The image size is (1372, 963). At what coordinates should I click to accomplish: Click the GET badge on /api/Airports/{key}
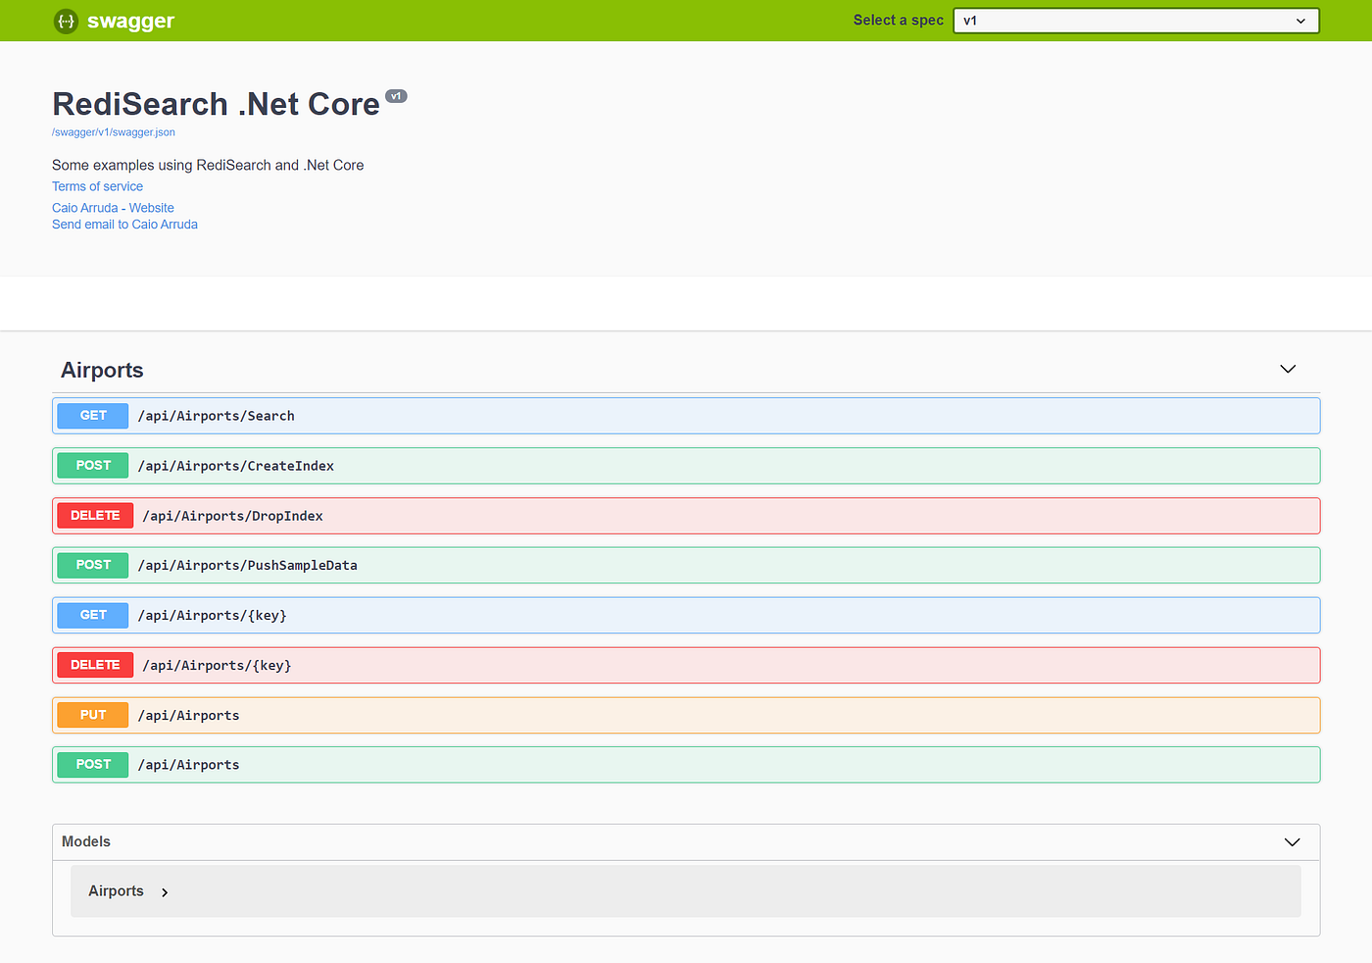(91, 615)
